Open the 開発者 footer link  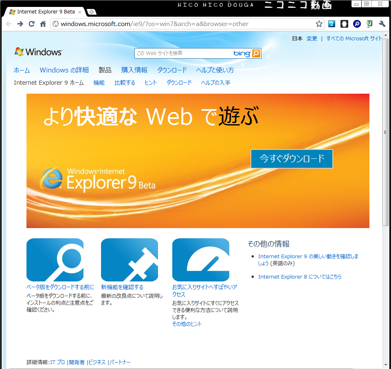(x=77, y=362)
